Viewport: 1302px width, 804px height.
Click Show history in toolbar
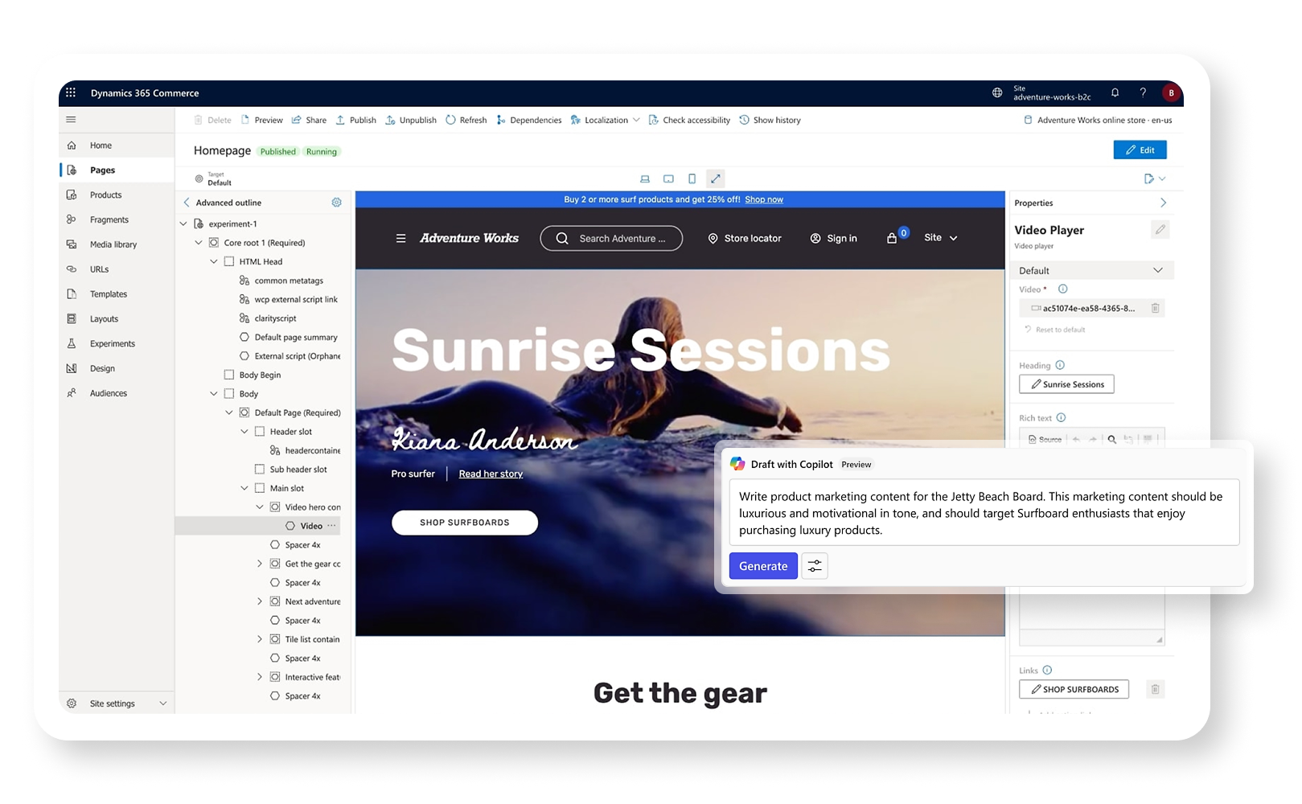point(770,120)
